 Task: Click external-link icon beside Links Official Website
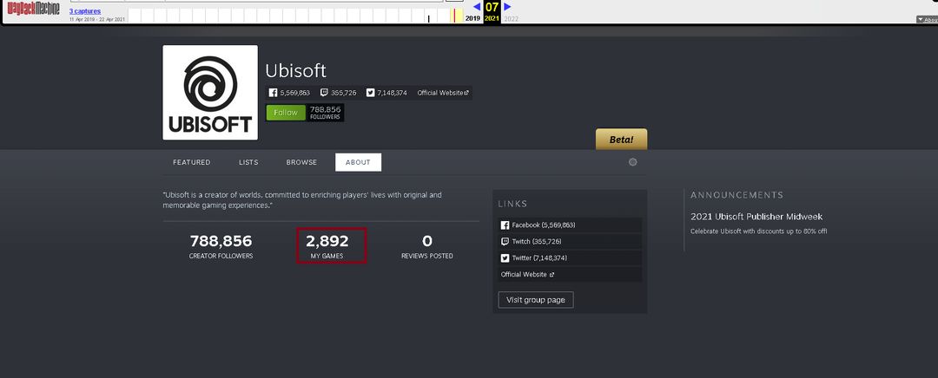click(552, 275)
